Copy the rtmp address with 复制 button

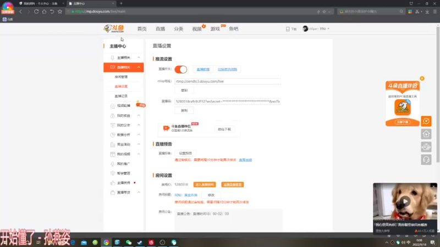coord(184,90)
